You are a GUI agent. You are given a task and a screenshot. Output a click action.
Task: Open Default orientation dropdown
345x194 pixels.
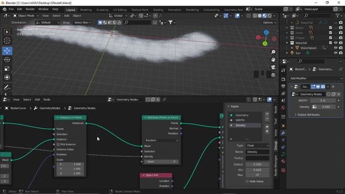[x=47, y=23]
